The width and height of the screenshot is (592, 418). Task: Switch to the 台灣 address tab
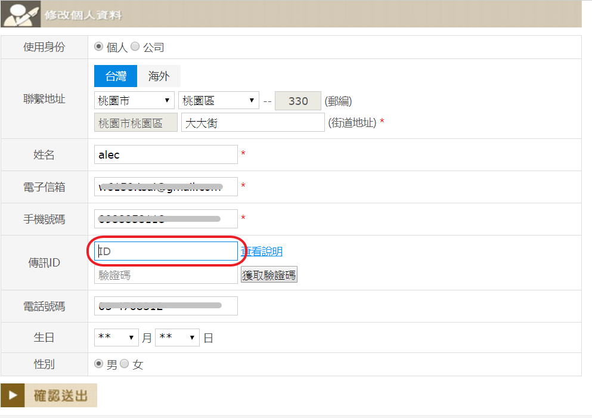(x=116, y=76)
